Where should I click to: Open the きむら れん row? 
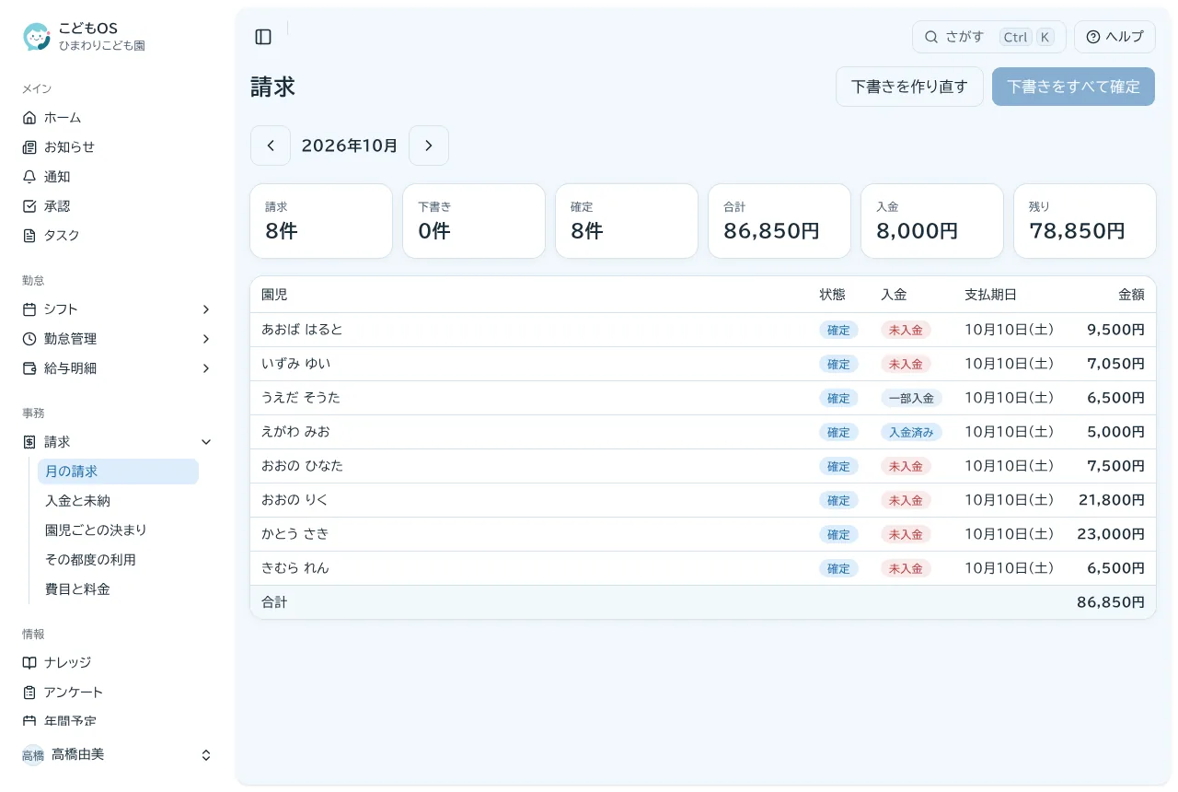(703, 568)
